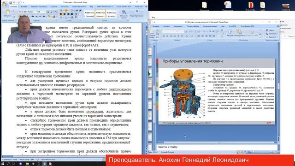The height and width of the screenshot is (166, 295).
Task: Open Windows taskbar search
Action: click(8, 164)
